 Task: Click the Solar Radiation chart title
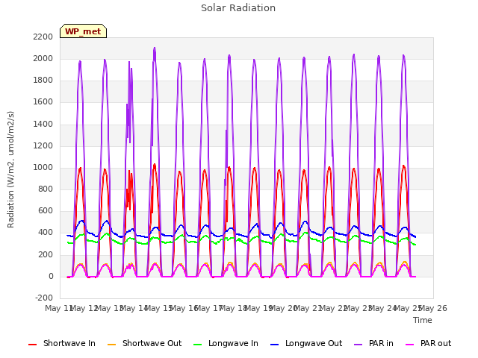coord(238,8)
